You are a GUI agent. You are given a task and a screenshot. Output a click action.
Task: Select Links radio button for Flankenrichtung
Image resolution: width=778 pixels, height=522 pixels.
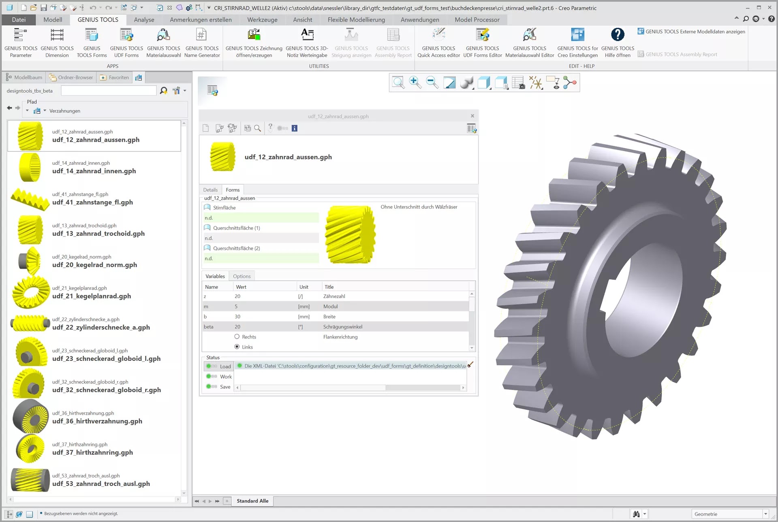pos(237,347)
